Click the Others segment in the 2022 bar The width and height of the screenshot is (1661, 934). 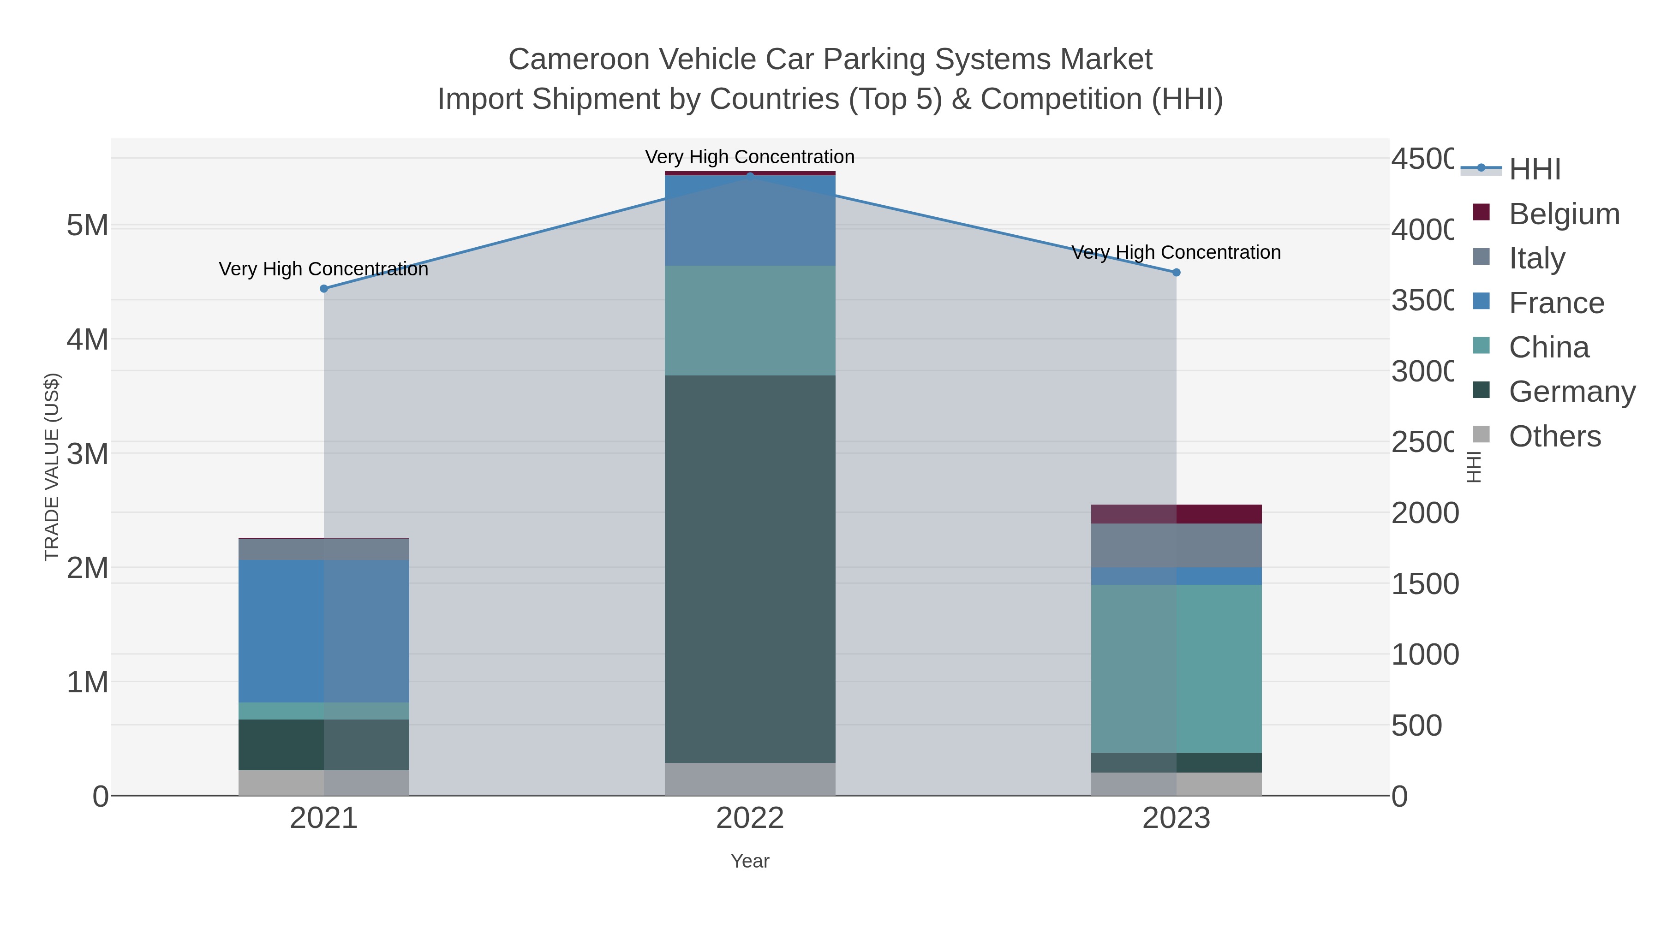[750, 779]
